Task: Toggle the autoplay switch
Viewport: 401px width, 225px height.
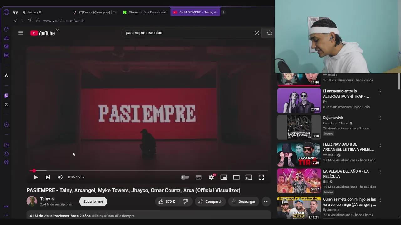Action: point(185,177)
